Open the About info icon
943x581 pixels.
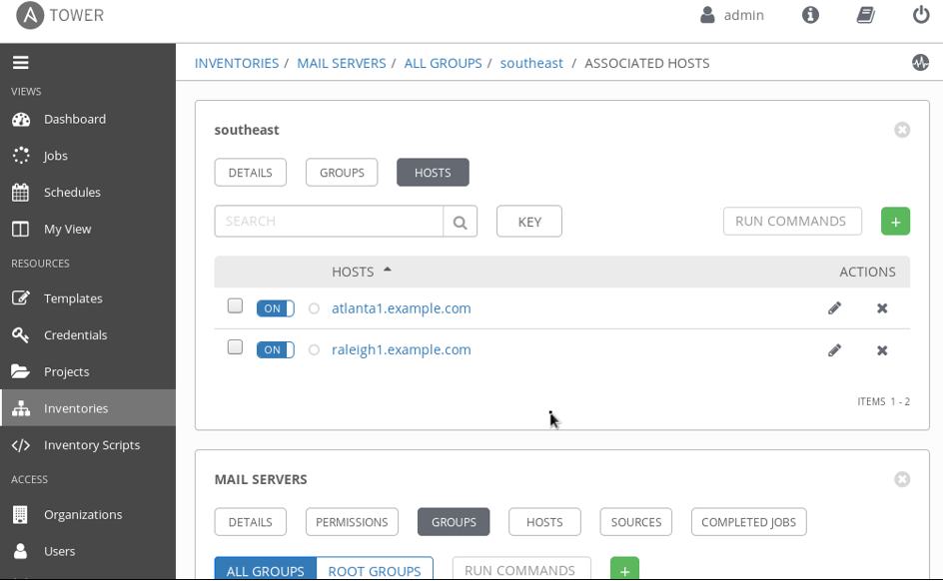click(x=810, y=15)
